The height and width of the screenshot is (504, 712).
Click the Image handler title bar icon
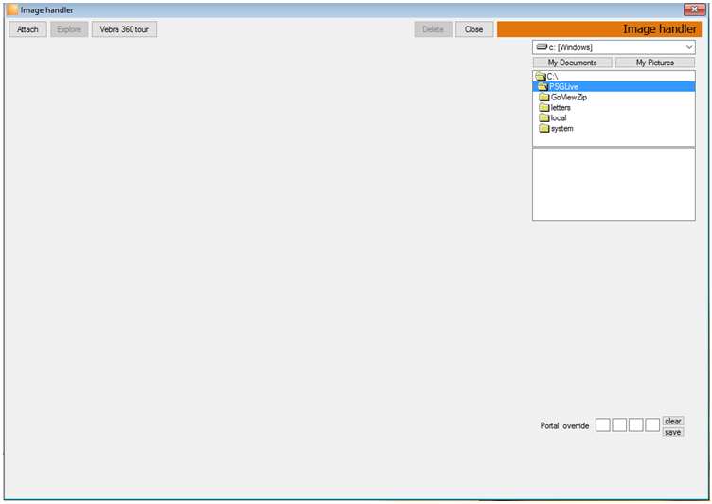point(12,9)
